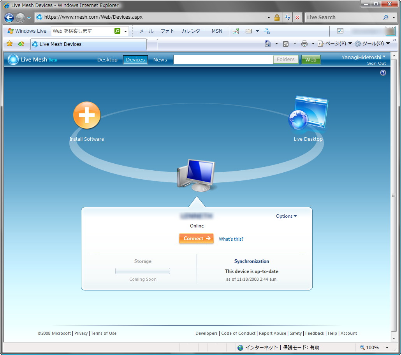The width and height of the screenshot is (401, 355).
Task: Select the Devices tab
Action: [135, 59]
